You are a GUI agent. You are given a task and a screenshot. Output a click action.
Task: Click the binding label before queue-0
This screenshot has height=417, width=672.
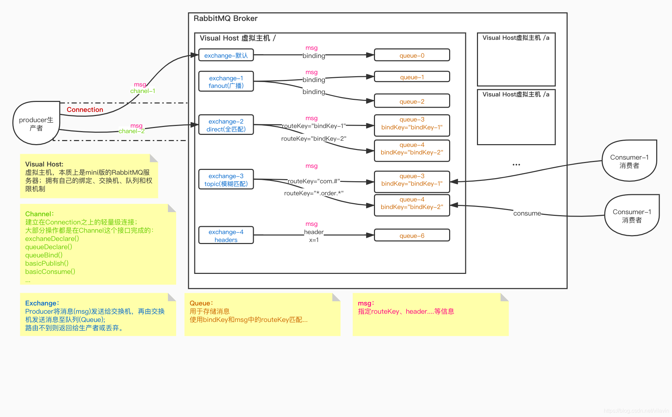314,56
